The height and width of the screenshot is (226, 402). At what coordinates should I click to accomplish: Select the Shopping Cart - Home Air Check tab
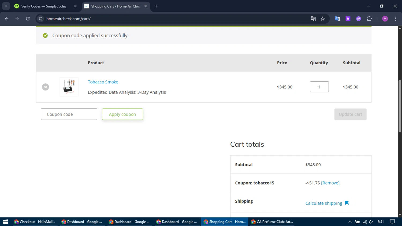point(115,6)
